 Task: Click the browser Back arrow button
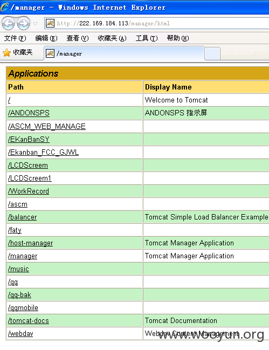8,23
